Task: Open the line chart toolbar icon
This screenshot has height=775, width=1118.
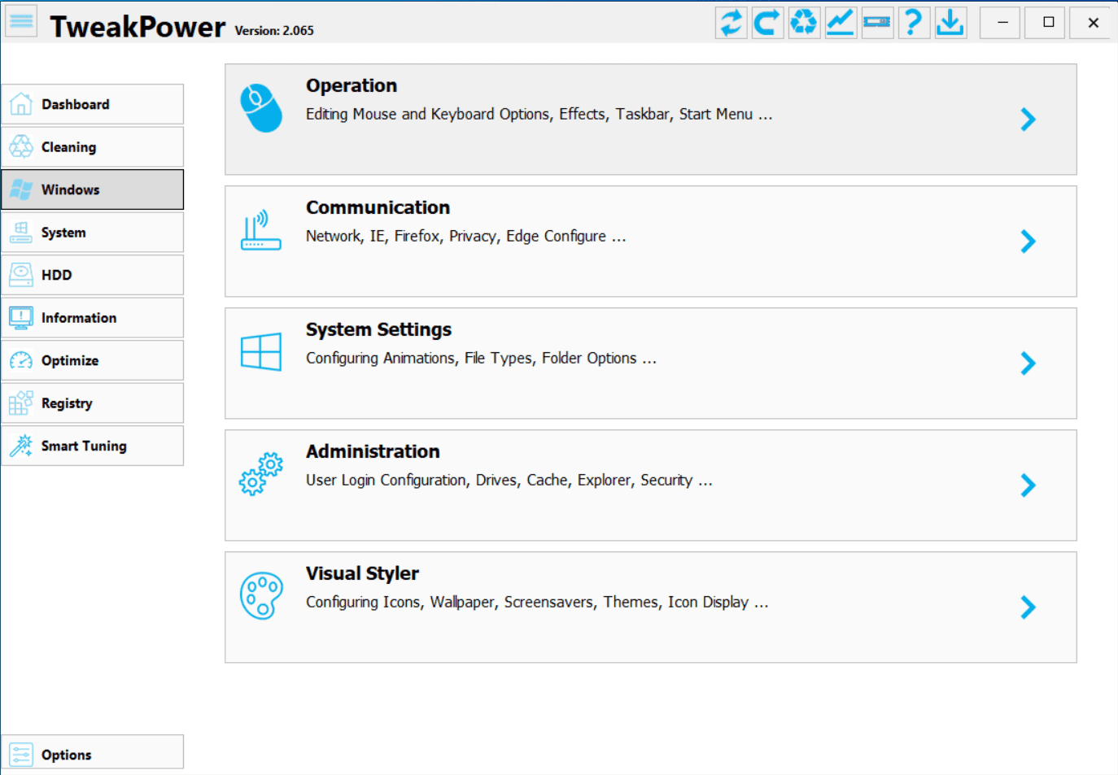Action: tap(841, 22)
